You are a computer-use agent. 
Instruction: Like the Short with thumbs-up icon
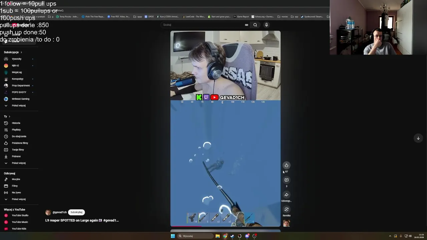click(286, 165)
